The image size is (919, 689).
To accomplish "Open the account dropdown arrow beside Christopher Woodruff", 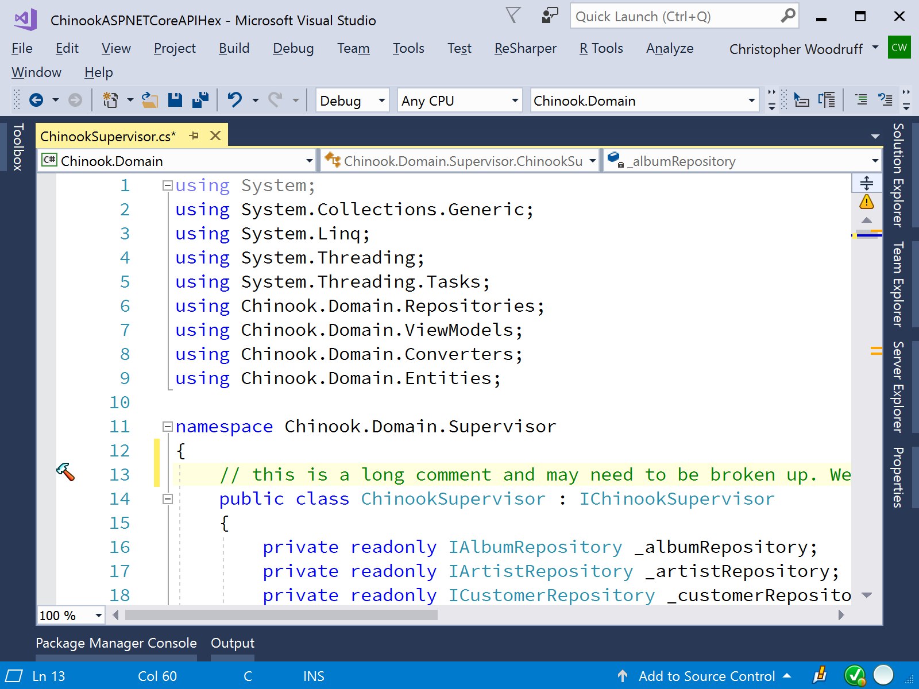I will pyautogui.click(x=875, y=48).
